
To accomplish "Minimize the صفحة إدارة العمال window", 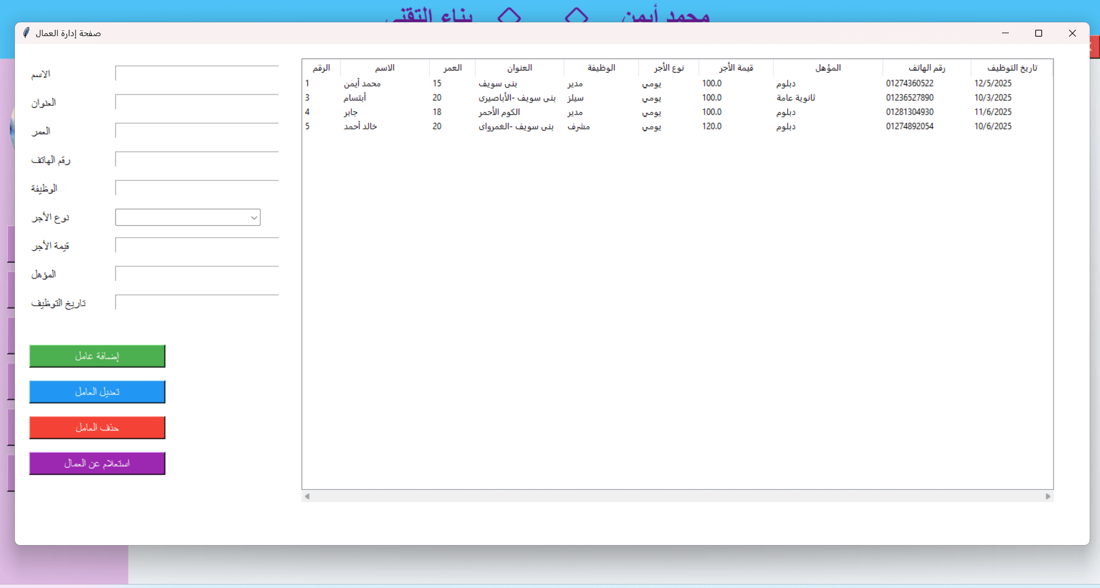I will pyautogui.click(x=1005, y=33).
